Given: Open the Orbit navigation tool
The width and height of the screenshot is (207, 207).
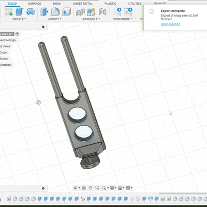Looking at the screenshot, I should click(x=76, y=188).
